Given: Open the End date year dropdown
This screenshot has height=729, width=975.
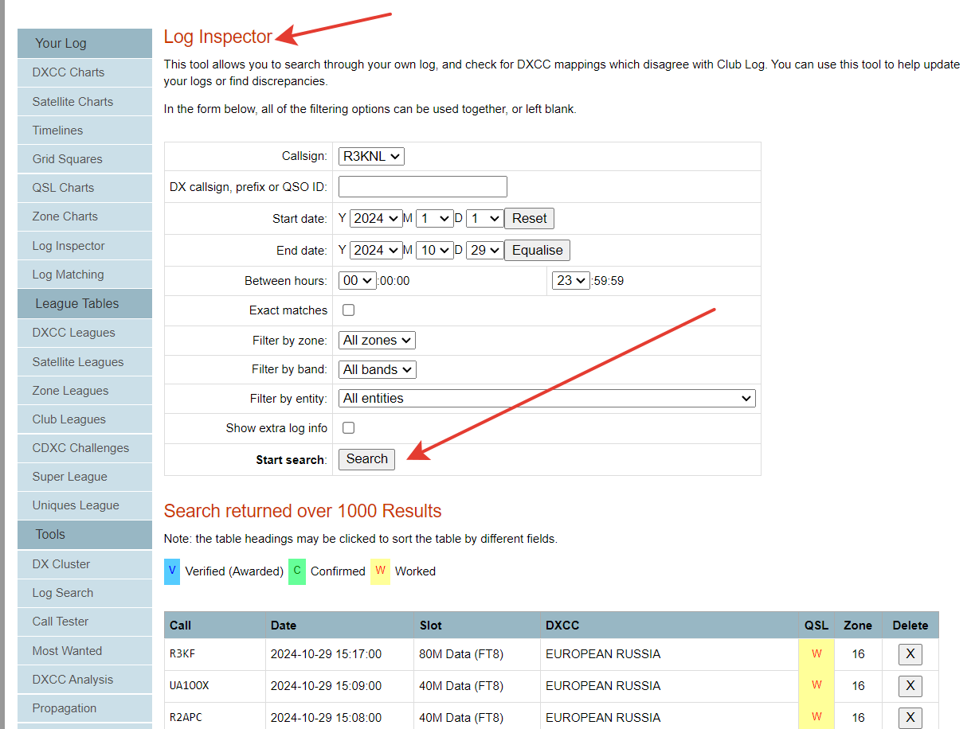Looking at the screenshot, I should coord(375,250).
